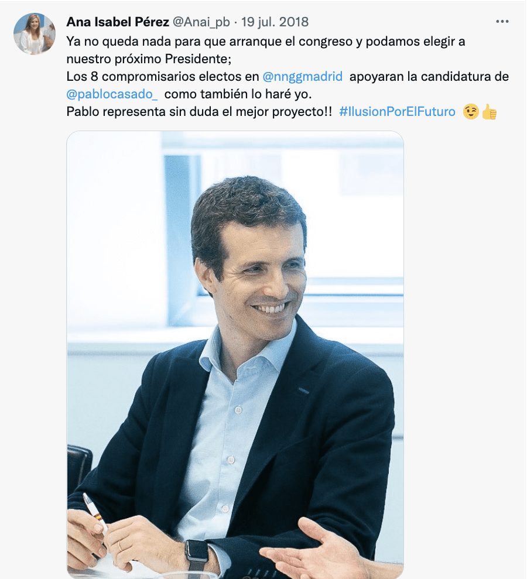This screenshot has width=527, height=579.
Task: Click the thumbs-up emoji
Action: coord(489,111)
